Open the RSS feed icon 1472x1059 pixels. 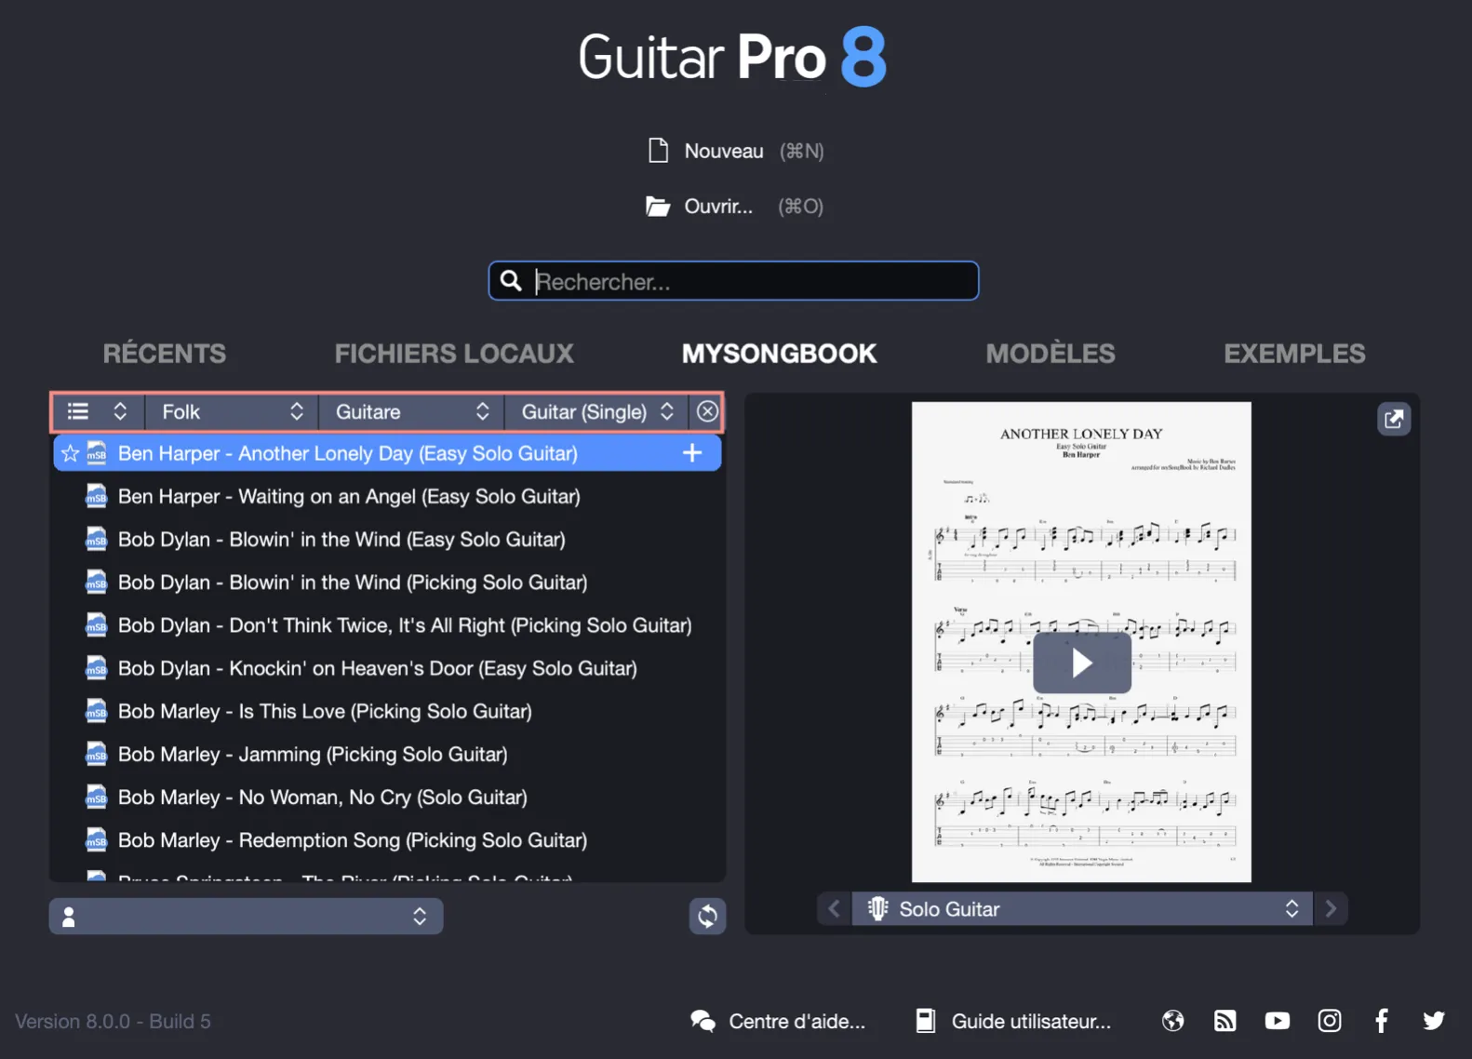pos(1224,1021)
